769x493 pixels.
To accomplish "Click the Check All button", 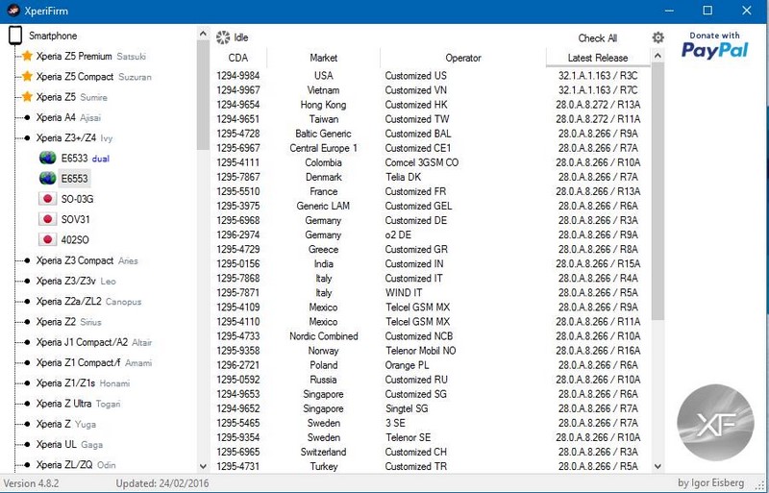I will click(597, 38).
